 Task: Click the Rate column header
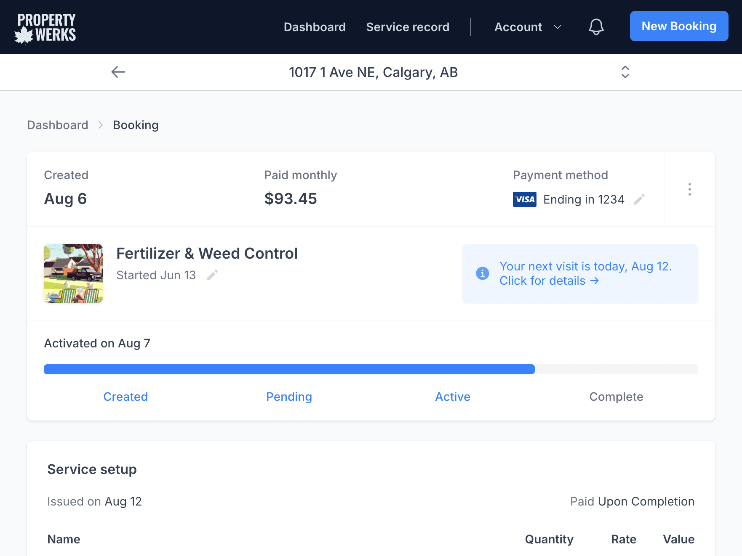624,539
